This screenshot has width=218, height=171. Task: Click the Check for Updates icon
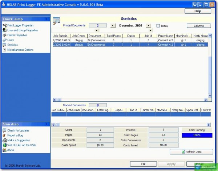[4, 130]
